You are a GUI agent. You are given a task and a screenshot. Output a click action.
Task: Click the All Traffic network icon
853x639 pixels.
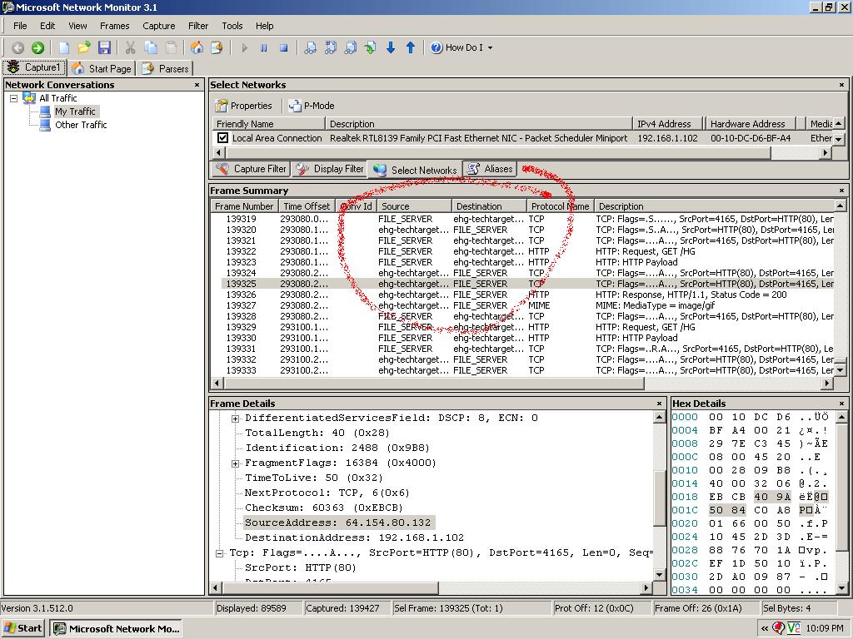[29, 98]
